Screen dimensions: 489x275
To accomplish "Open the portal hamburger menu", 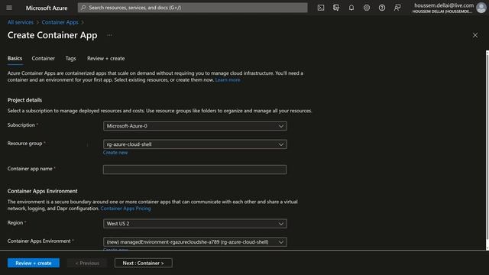I will point(9,8).
